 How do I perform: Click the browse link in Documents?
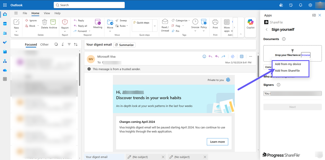pyautogui.click(x=306, y=55)
